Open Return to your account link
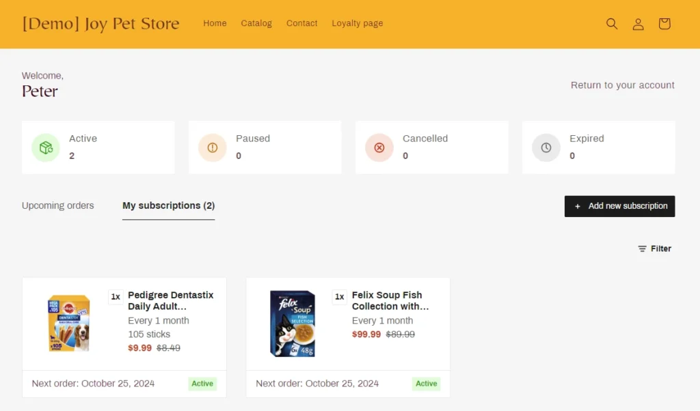The image size is (700, 411). tap(622, 85)
